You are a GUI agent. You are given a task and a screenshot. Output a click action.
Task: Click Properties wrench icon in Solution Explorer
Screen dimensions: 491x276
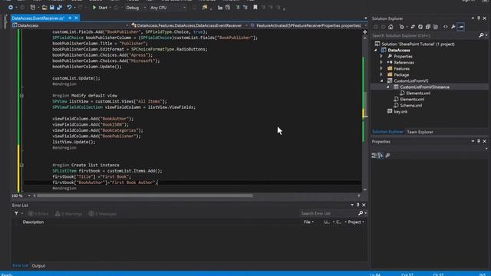tap(453, 27)
